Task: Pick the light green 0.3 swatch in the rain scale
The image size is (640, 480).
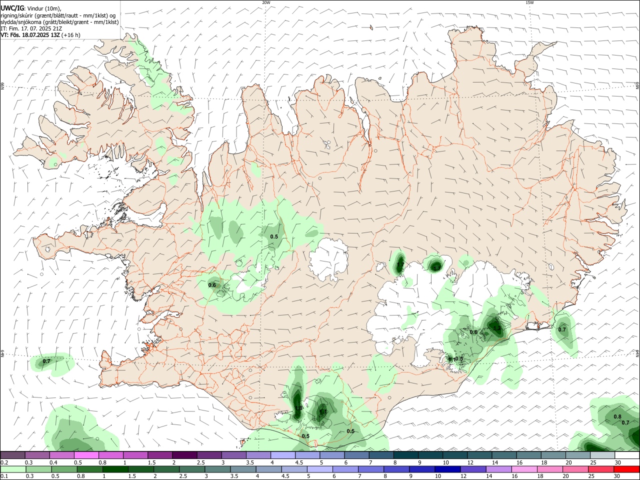Action: click(x=38, y=469)
